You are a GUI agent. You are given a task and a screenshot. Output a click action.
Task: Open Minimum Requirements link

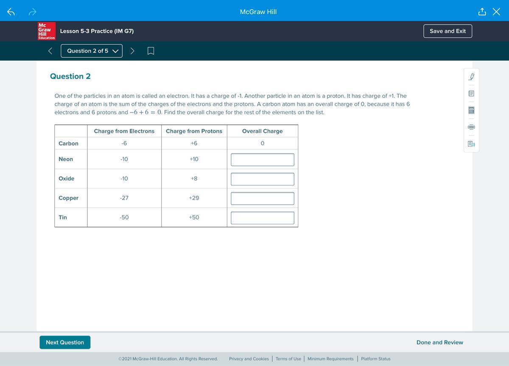click(x=330, y=359)
